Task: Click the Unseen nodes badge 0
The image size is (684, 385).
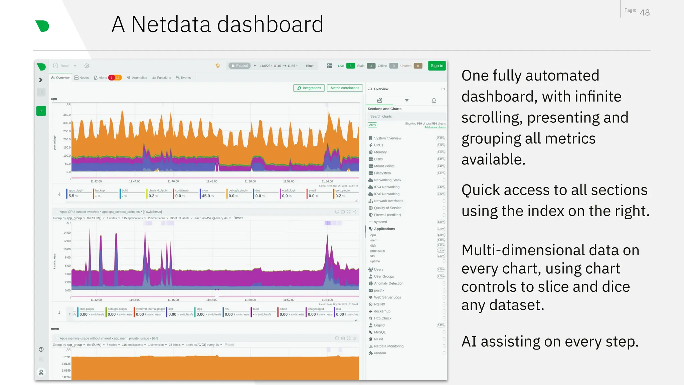Action: pos(418,66)
